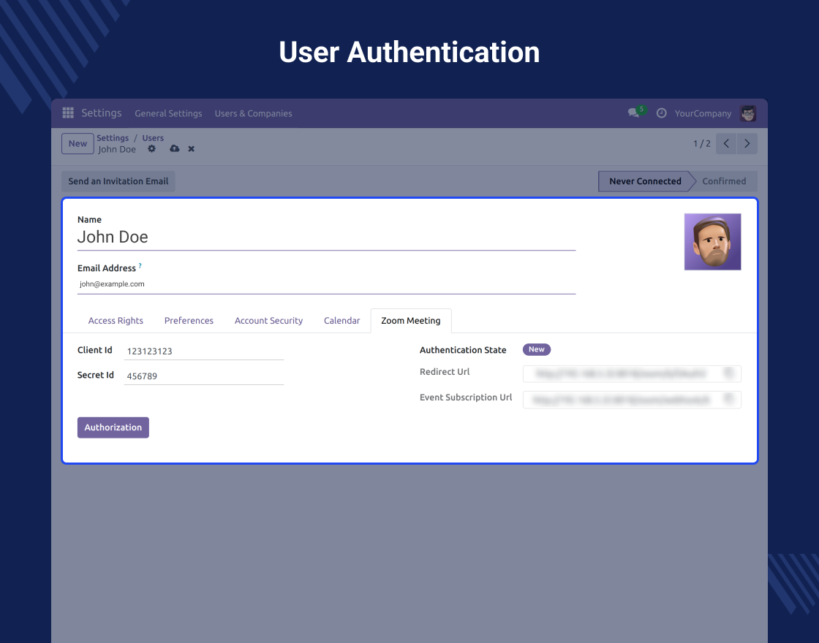Viewport: 819px width, 643px height.
Task: Open the General Settings menu
Action: click(168, 114)
